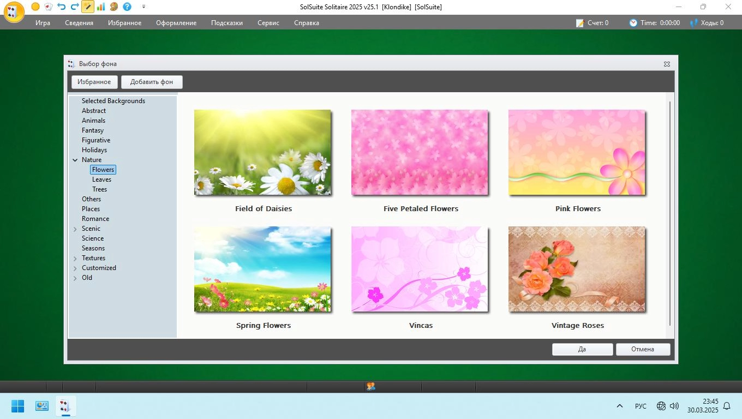
Task: Click the playing cards icon in the toolbar
Action: [49, 7]
